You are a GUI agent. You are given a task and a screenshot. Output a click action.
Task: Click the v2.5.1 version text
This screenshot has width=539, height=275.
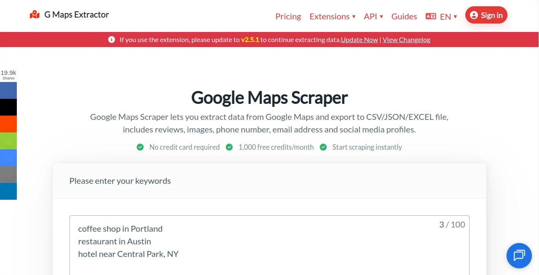250,40
